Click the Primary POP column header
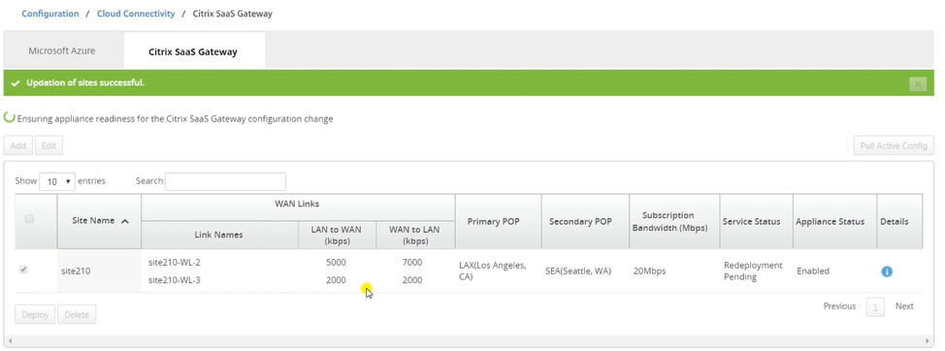 click(498, 222)
